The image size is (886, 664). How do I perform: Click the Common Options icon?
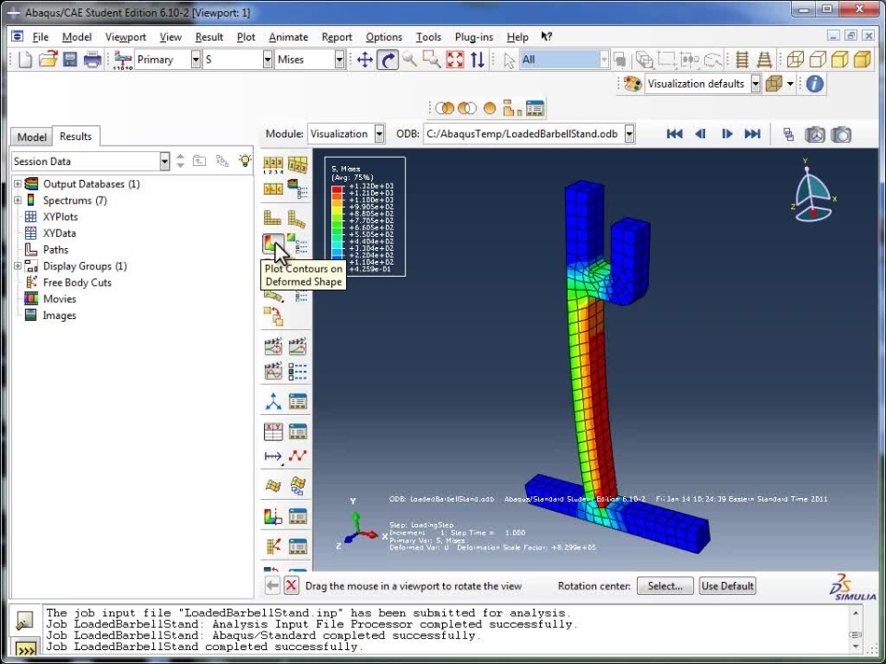pos(273,164)
